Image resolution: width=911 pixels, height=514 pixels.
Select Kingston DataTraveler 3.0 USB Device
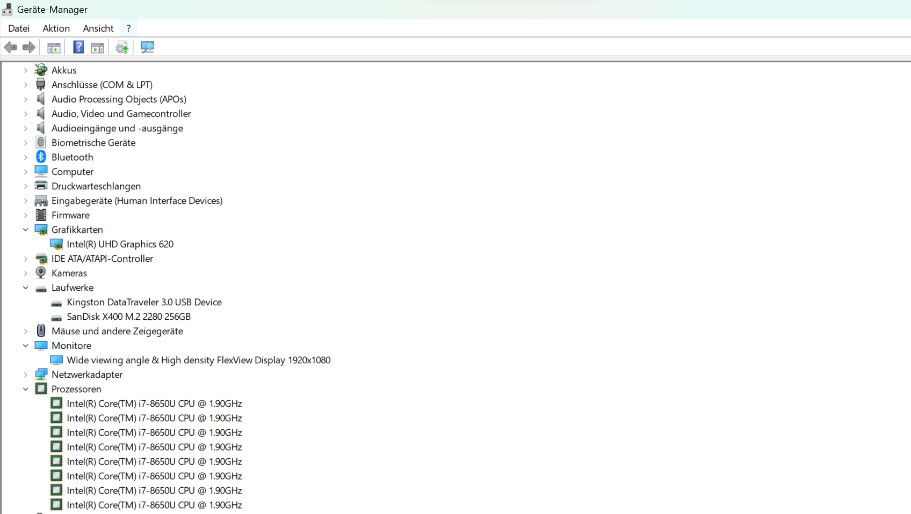coord(144,302)
